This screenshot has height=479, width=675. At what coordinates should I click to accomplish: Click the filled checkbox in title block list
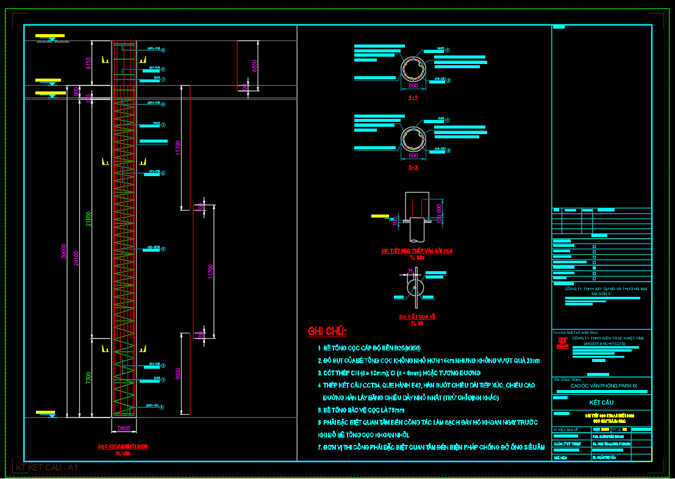595,268
